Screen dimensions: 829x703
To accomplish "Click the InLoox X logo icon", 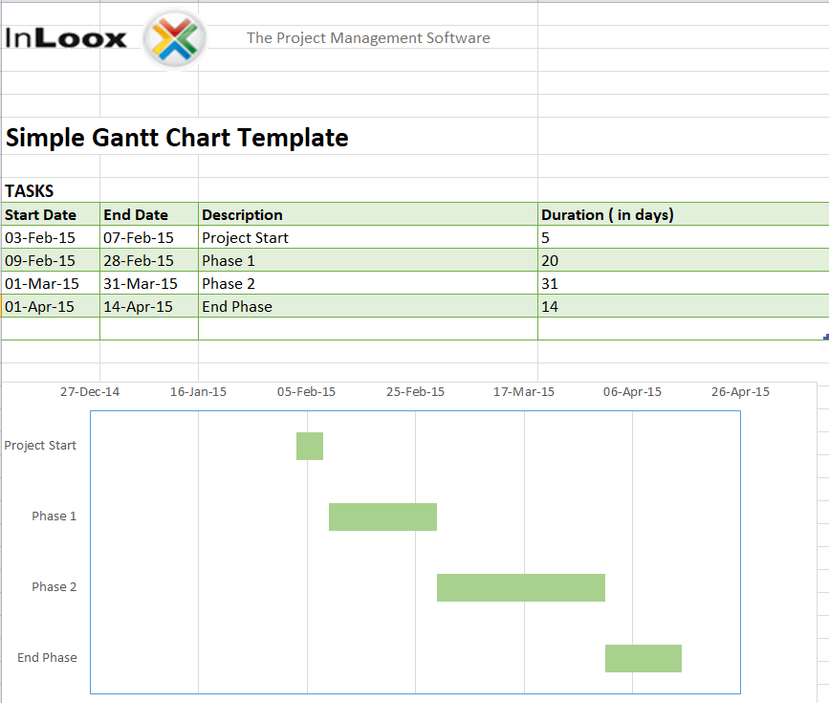I will point(174,39).
